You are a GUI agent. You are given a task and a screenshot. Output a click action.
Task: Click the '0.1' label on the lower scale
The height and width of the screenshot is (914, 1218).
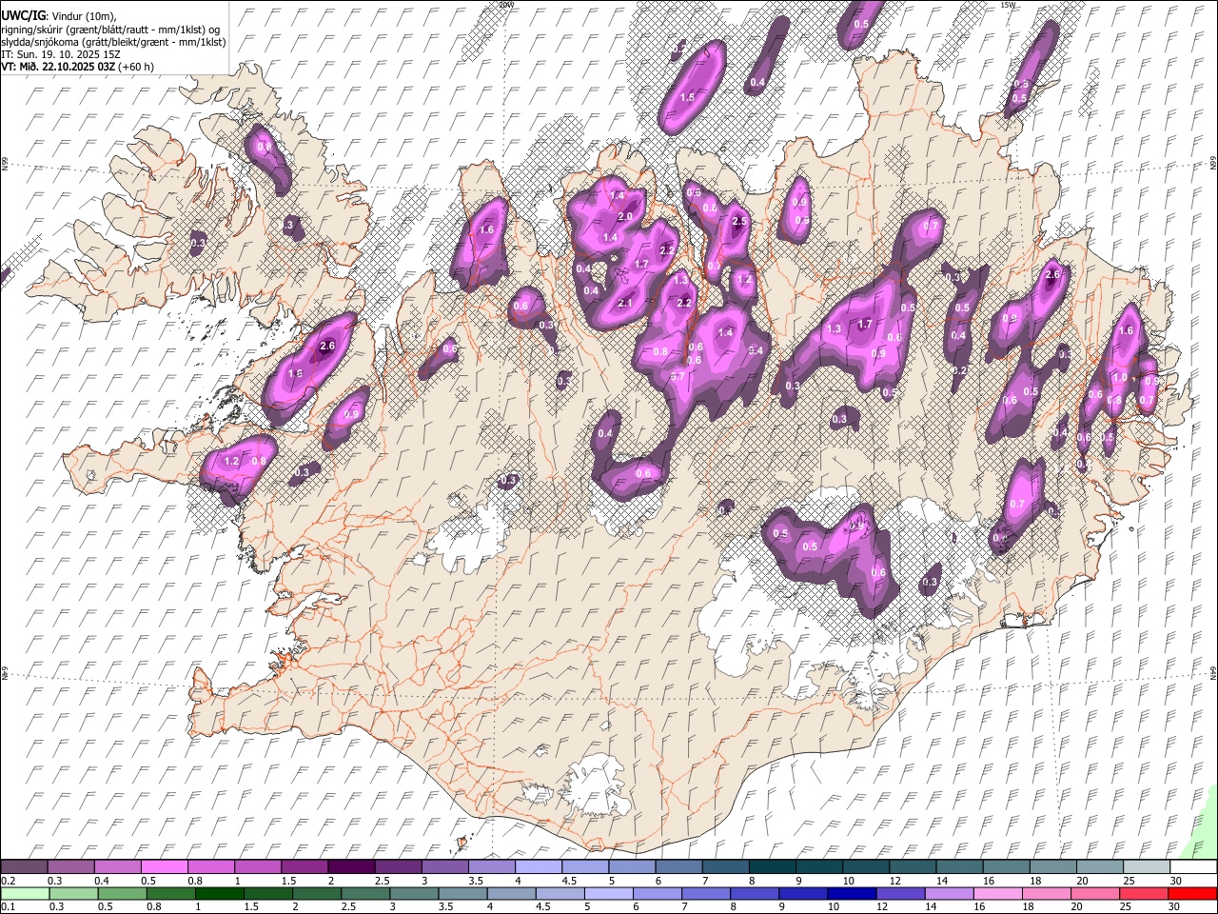8,906
